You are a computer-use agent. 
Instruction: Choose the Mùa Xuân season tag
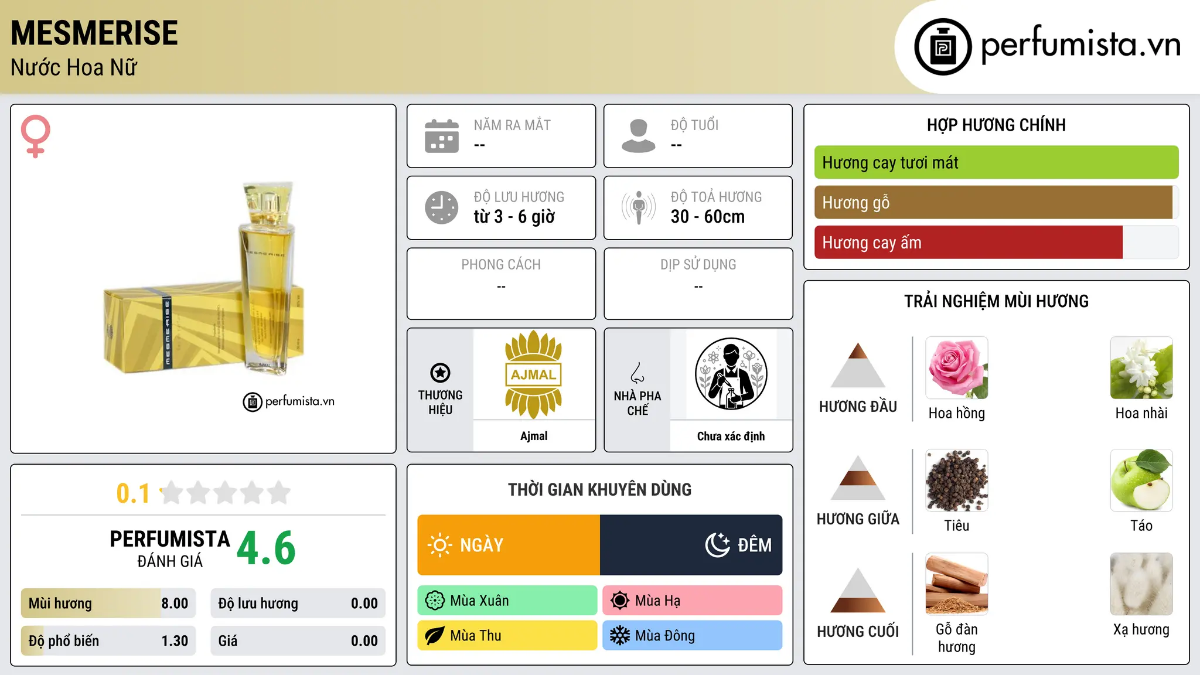click(507, 601)
